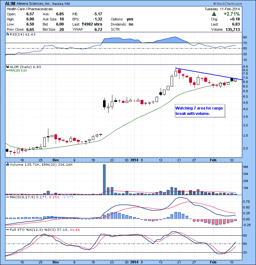The image size is (256, 265).
Task: Click the ALIM ticker symbol title
Action: (10, 4)
